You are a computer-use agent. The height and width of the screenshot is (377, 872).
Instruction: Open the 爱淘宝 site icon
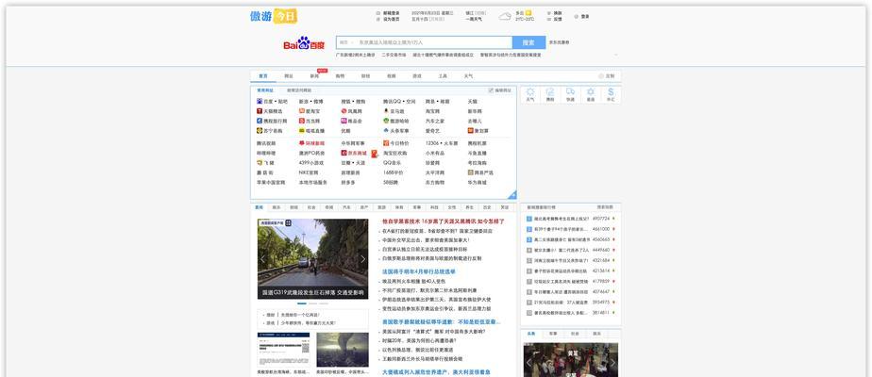(x=301, y=111)
